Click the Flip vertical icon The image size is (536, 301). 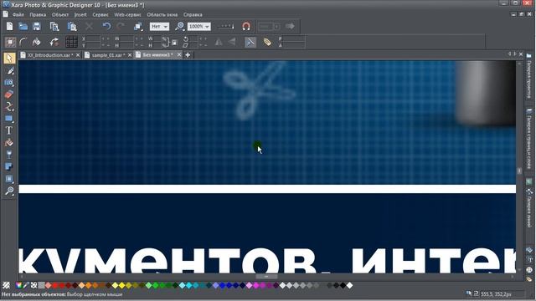pos(232,42)
